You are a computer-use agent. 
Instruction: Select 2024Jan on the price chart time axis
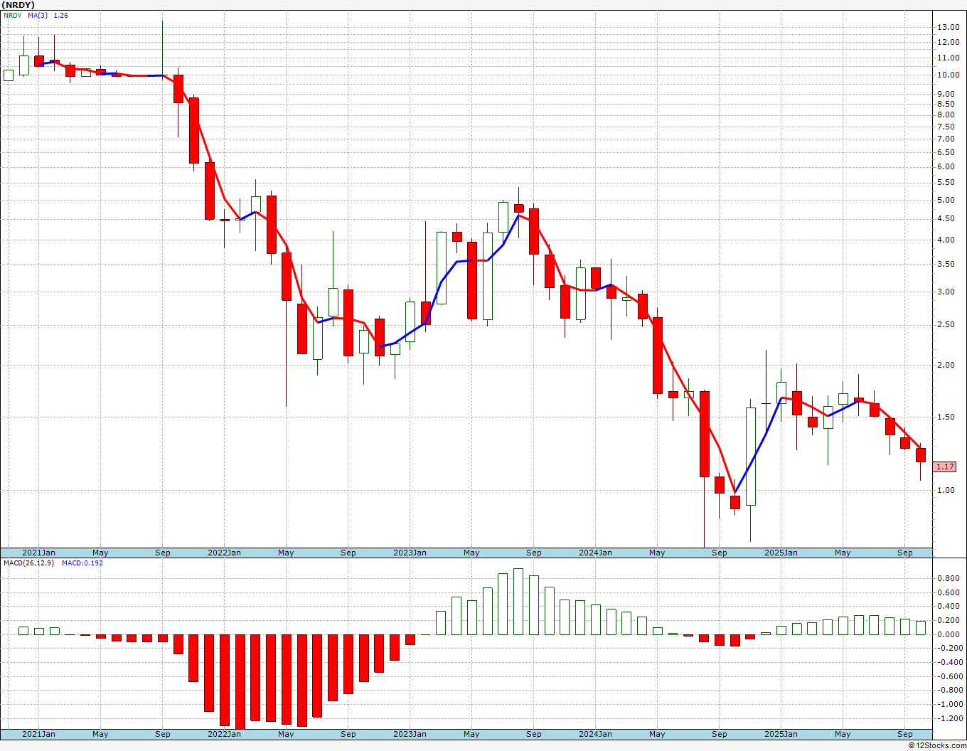click(x=595, y=553)
